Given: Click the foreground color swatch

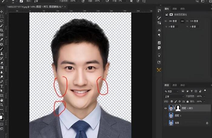Looking at the screenshot, I should 1,117.
